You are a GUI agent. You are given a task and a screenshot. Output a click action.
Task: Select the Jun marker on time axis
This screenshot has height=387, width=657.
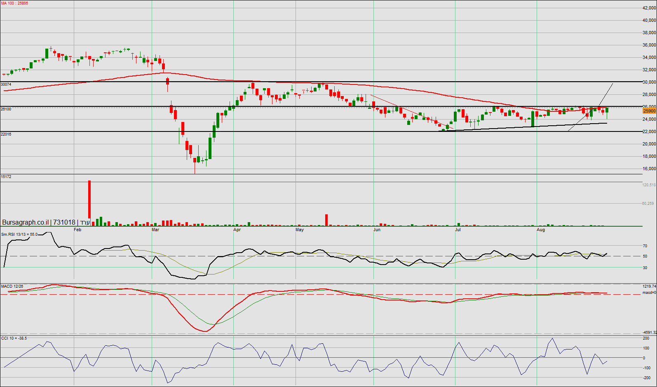[x=377, y=230]
